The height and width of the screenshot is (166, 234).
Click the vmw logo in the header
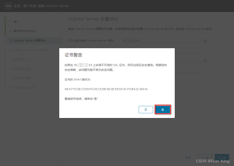(8, 6)
